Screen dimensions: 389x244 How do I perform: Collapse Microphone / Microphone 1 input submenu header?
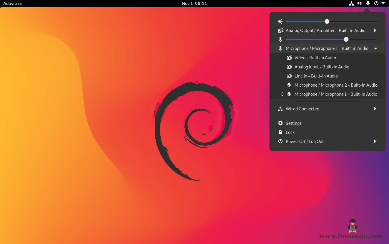[328, 48]
